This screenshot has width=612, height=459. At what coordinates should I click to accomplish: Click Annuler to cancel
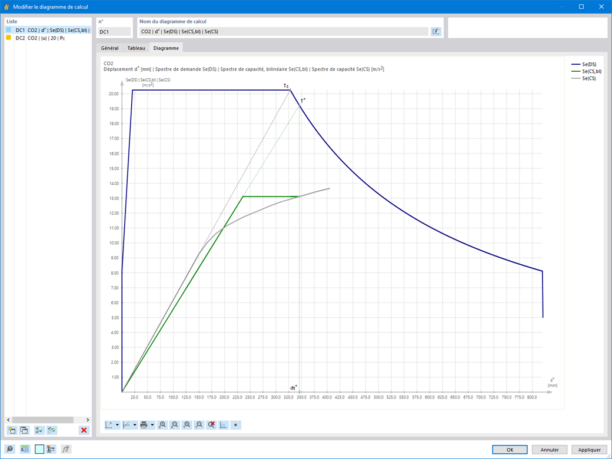(550, 450)
